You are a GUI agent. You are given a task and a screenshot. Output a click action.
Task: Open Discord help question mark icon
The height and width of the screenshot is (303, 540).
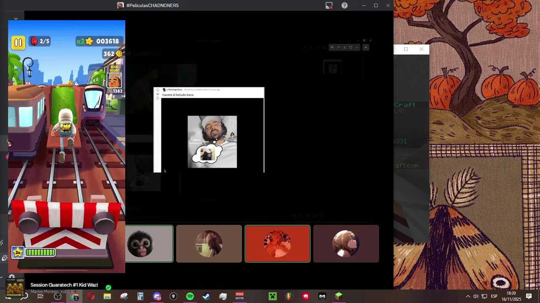pos(345,5)
